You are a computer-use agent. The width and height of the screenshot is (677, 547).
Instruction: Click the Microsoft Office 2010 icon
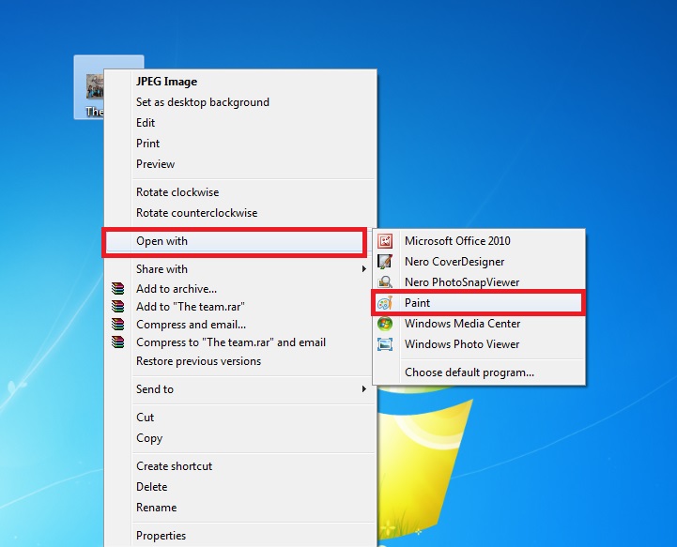click(384, 241)
